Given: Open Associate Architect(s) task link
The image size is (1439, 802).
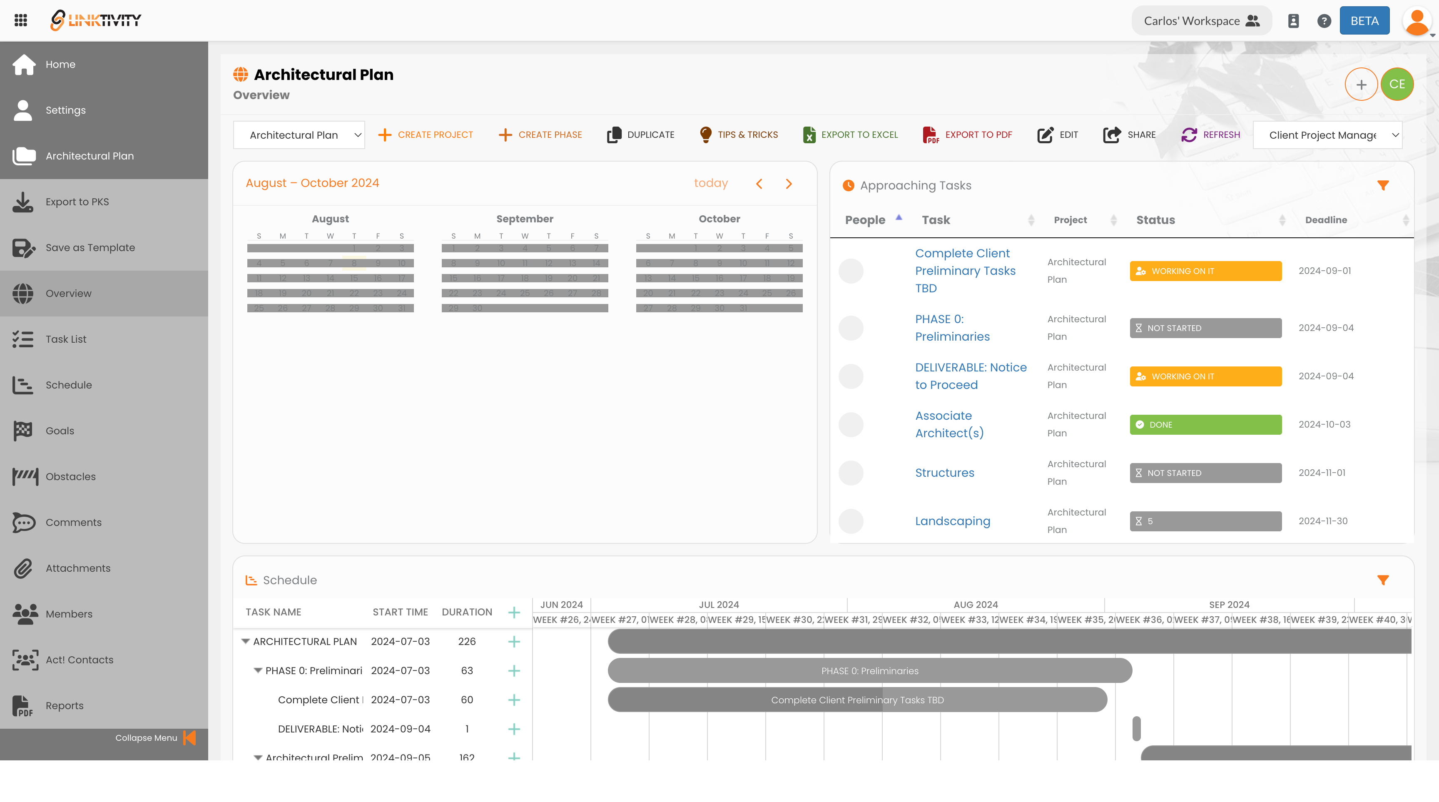Looking at the screenshot, I should 949,424.
